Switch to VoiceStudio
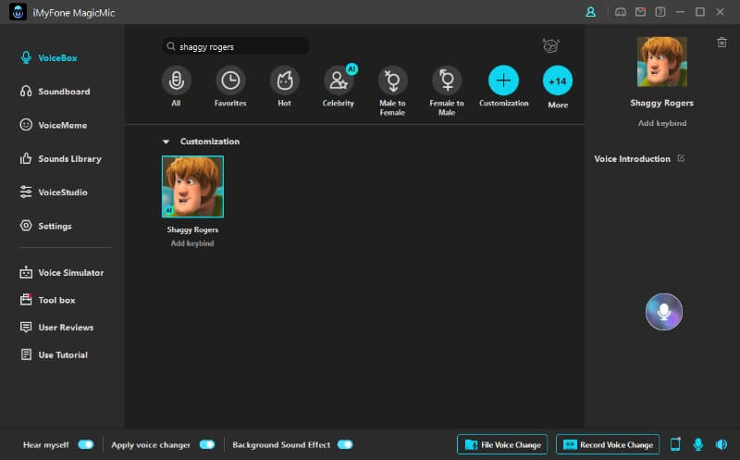 pyautogui.click(x=54, y=193)
